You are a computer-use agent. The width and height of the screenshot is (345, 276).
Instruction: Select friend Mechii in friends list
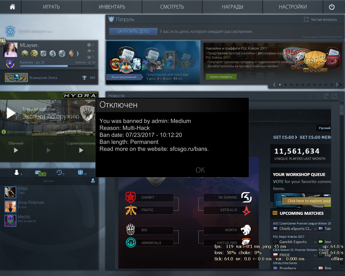49,220
